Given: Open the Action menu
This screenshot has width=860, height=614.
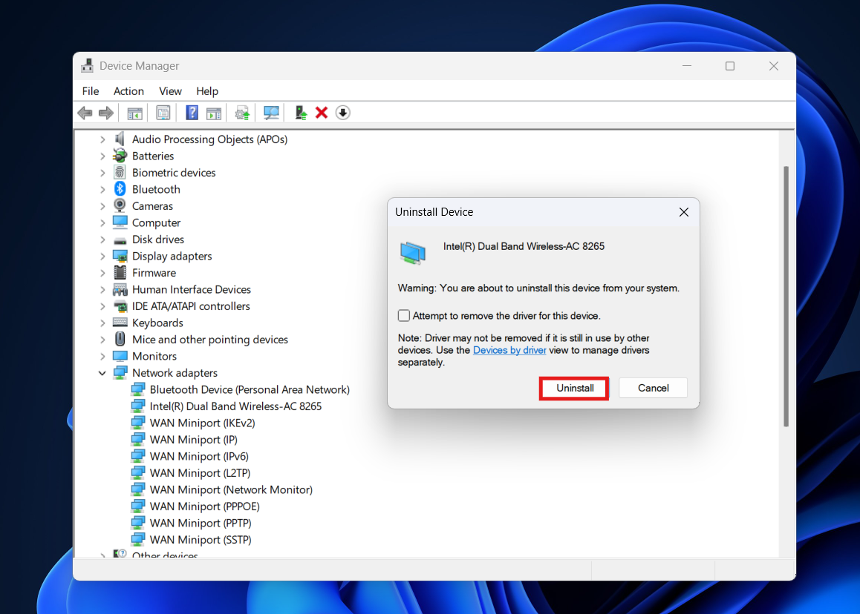Looking at the screenshot, I should [128, 90].
